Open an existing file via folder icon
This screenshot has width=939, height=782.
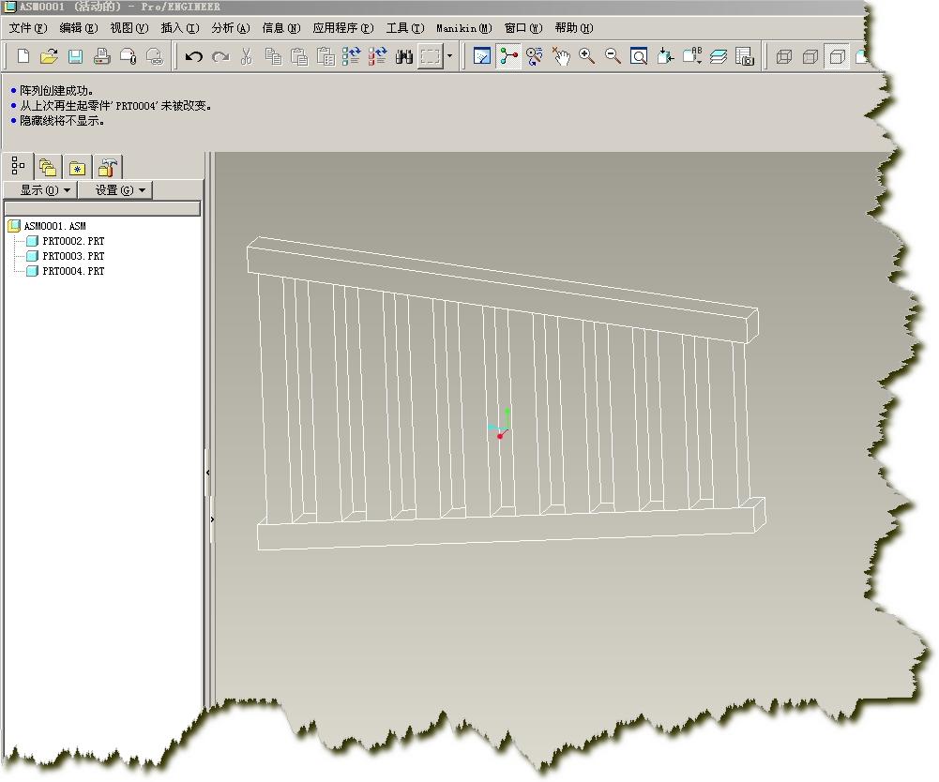point(49,57)
